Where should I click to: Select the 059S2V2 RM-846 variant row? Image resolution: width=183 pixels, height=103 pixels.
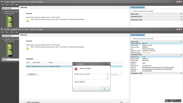coord(74,67)
